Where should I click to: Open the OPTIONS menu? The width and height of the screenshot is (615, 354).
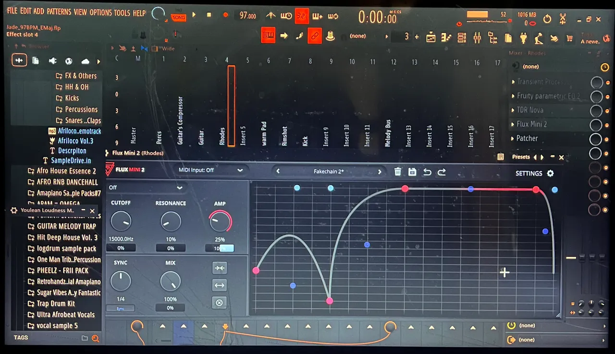(x=100, y=12)
